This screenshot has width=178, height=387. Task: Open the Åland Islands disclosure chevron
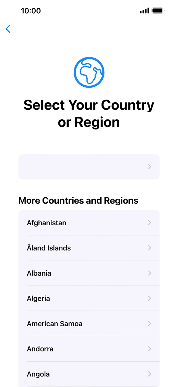(150, 248)
